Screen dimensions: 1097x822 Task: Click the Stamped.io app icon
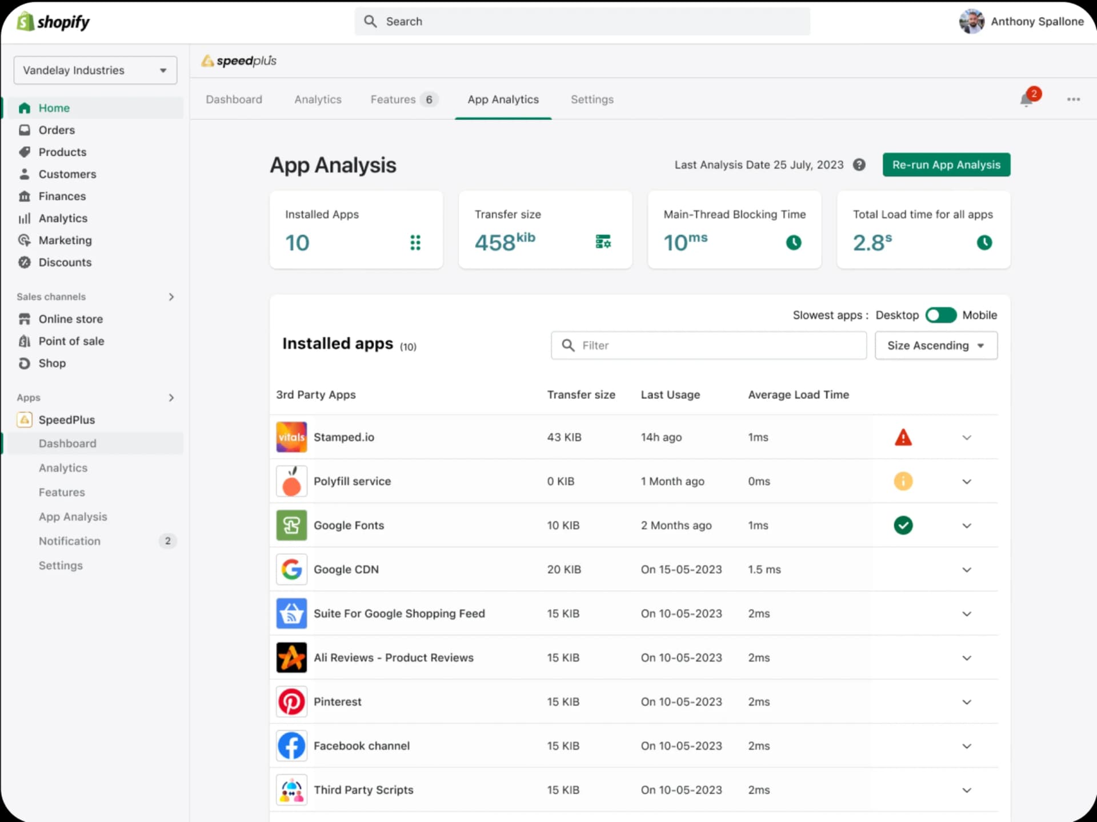coord(291,437)
